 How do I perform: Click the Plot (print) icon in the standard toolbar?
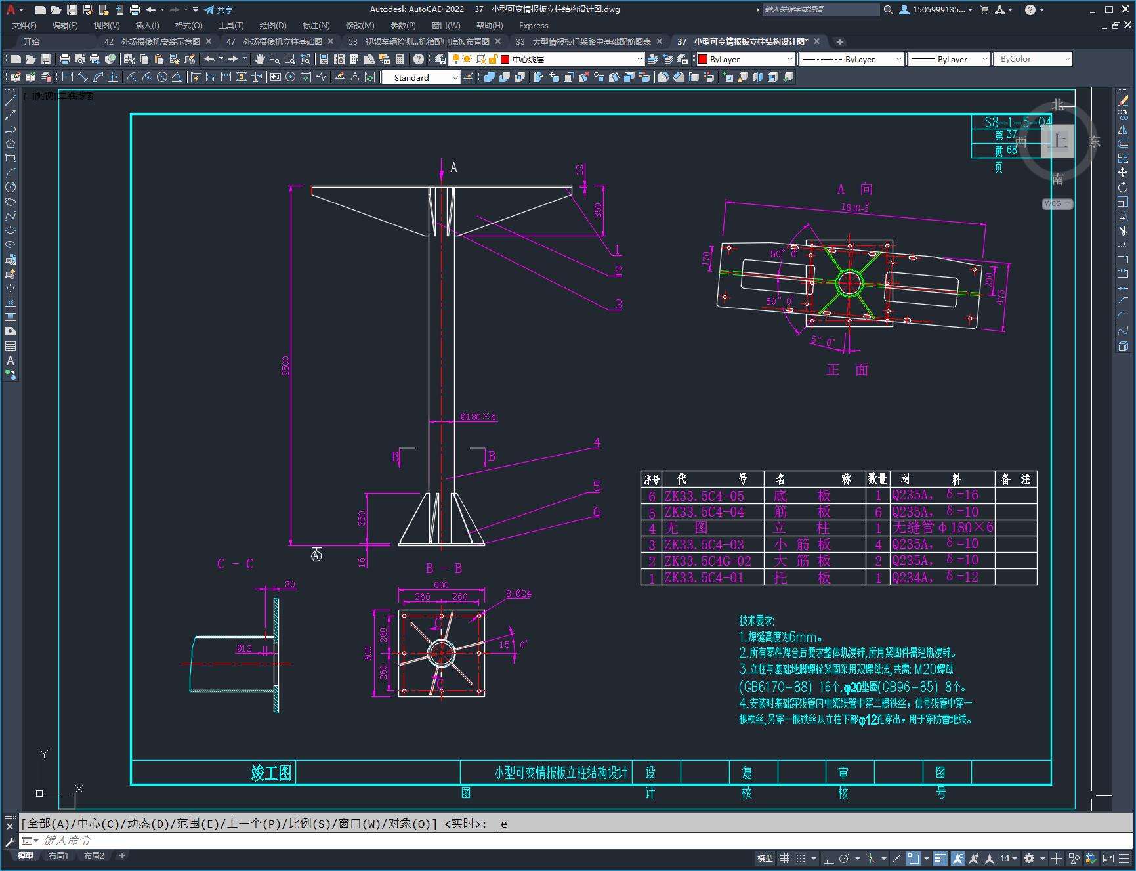click(65, 59)
